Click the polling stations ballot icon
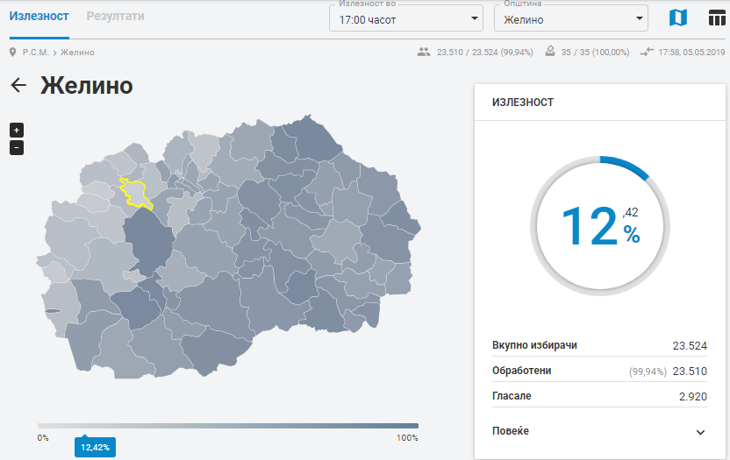The width and height of the screenshot is (730, 460). click(x=550, y=51)
